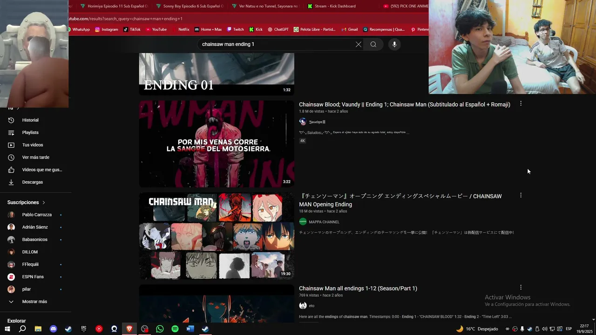Open the ChatGPT bookmark
This screenshot has width=596, height=335.
(278, 29)
